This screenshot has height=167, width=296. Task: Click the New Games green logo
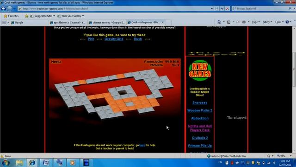click(200, 71)
